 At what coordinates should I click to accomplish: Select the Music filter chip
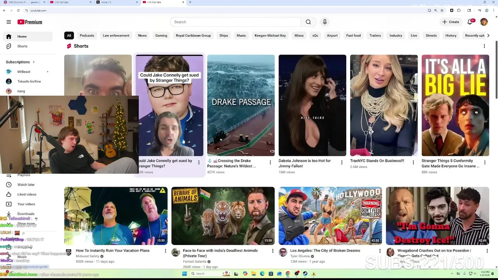[241, 36]
